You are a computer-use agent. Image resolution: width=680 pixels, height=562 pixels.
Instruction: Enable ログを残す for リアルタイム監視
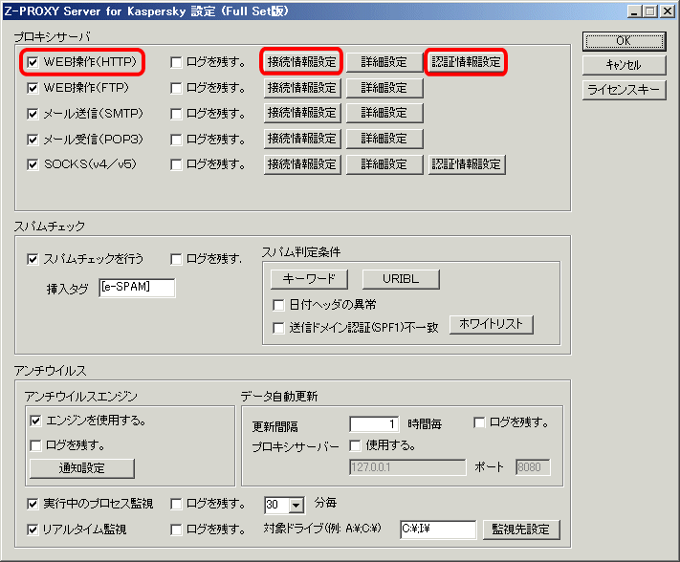[176, 530]
